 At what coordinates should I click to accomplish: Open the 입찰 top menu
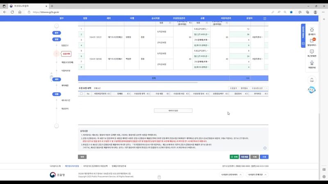85,18
